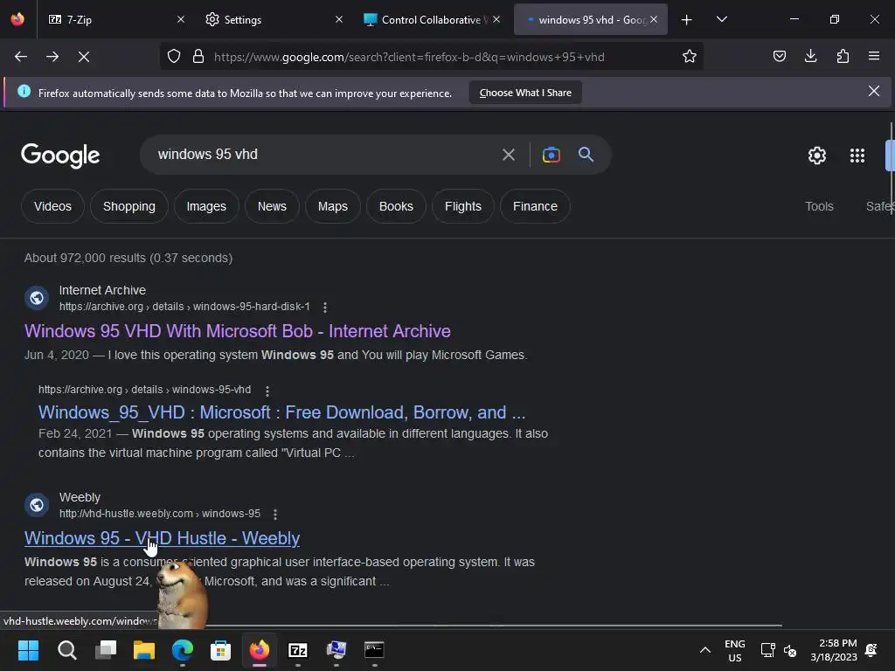This screenshot has width=895, height=671.
Task: Open File Explorer from taskbar
Action: [144, 650]
